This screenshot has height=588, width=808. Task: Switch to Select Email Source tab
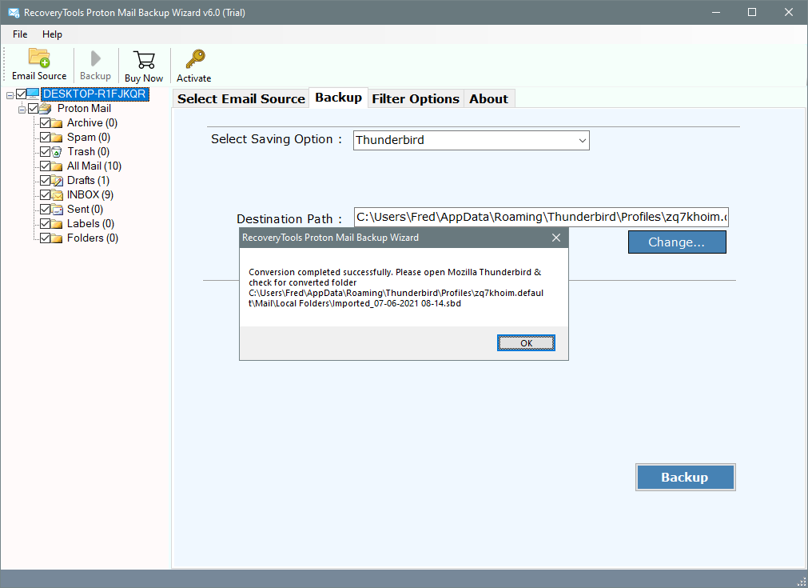point(241,98)
